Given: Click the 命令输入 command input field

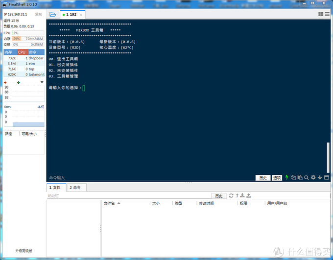Looking at the screenshot, I should [x=147, y=178].
